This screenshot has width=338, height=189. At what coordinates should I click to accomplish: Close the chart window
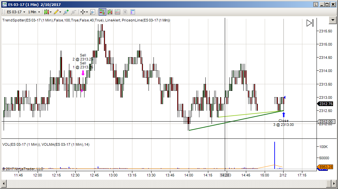[x=333, y=5]
